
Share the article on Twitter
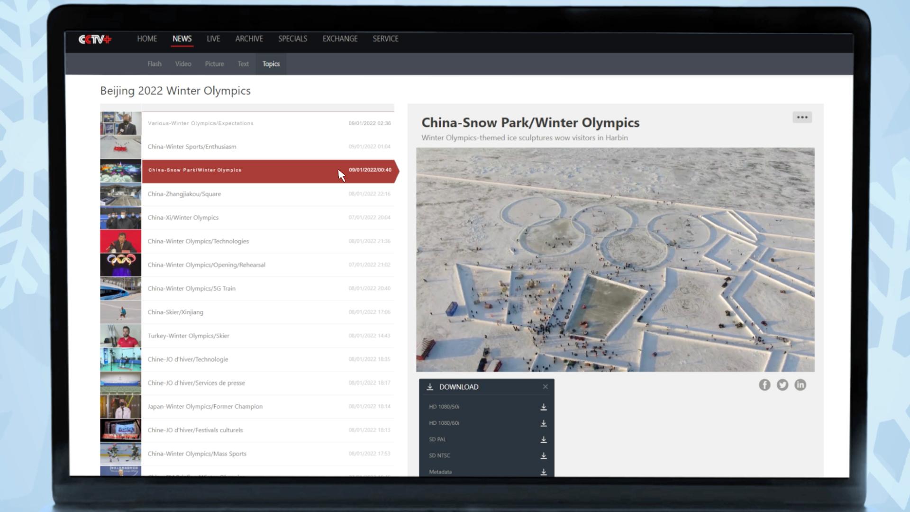click(782, 384)
